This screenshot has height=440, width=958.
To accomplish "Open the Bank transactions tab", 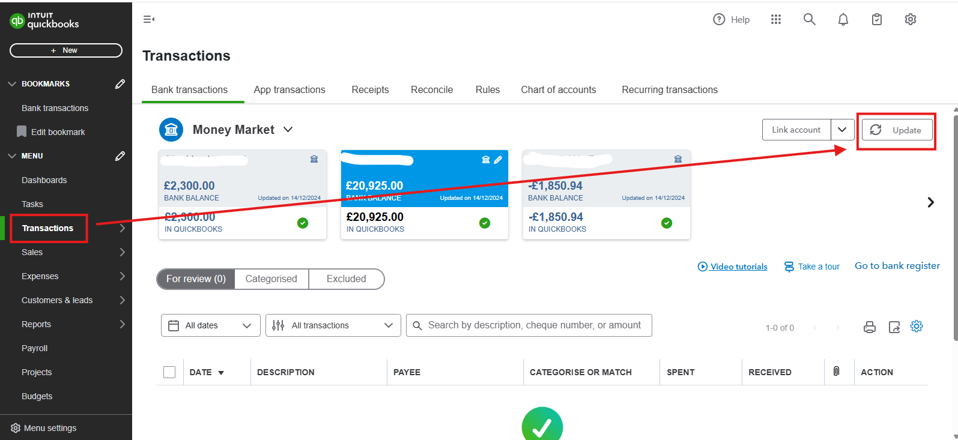I will point(190,89).
